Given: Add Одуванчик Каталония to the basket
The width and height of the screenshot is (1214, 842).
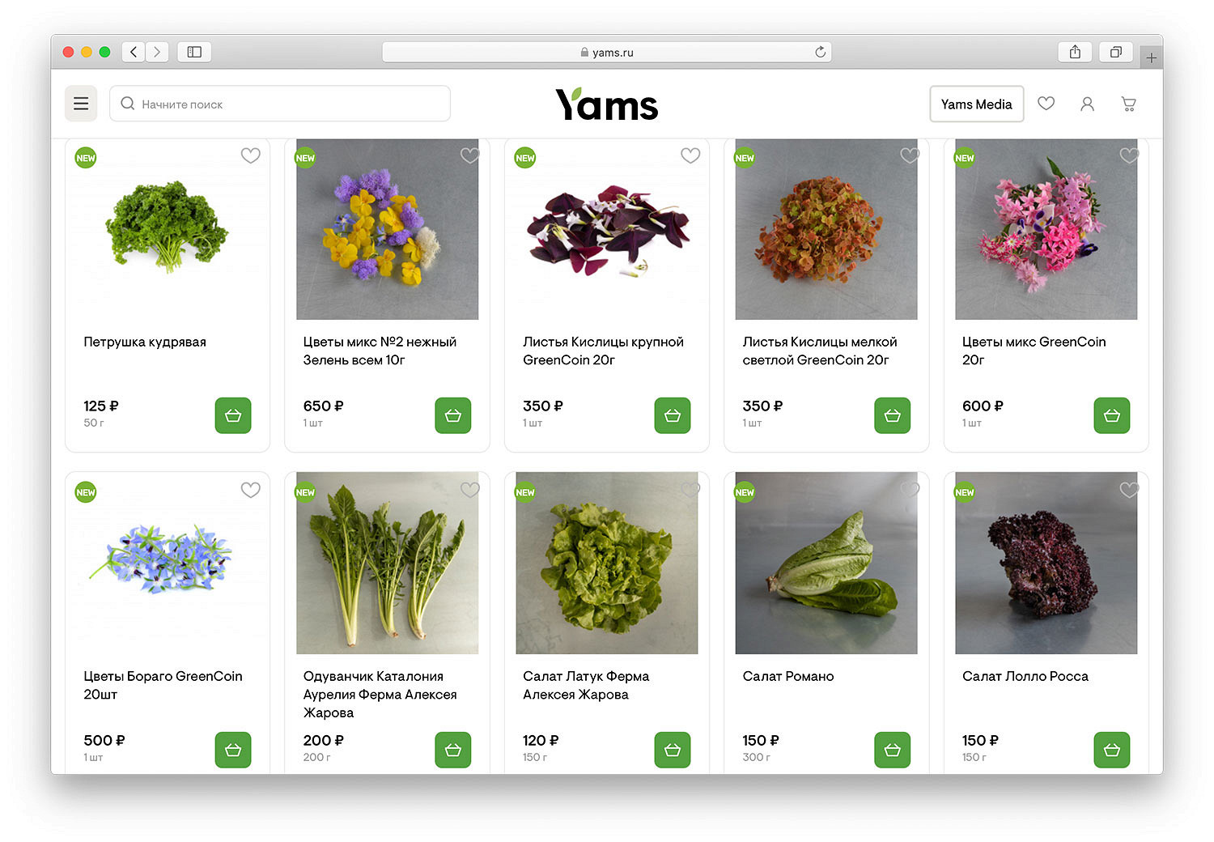Looking at the screenshot, I should (453, 750).
